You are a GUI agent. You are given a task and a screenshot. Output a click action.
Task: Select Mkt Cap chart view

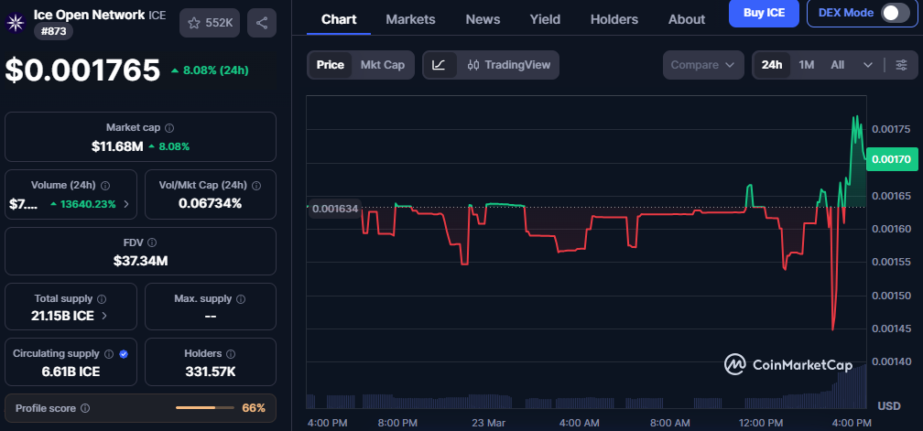coord(383,65)
